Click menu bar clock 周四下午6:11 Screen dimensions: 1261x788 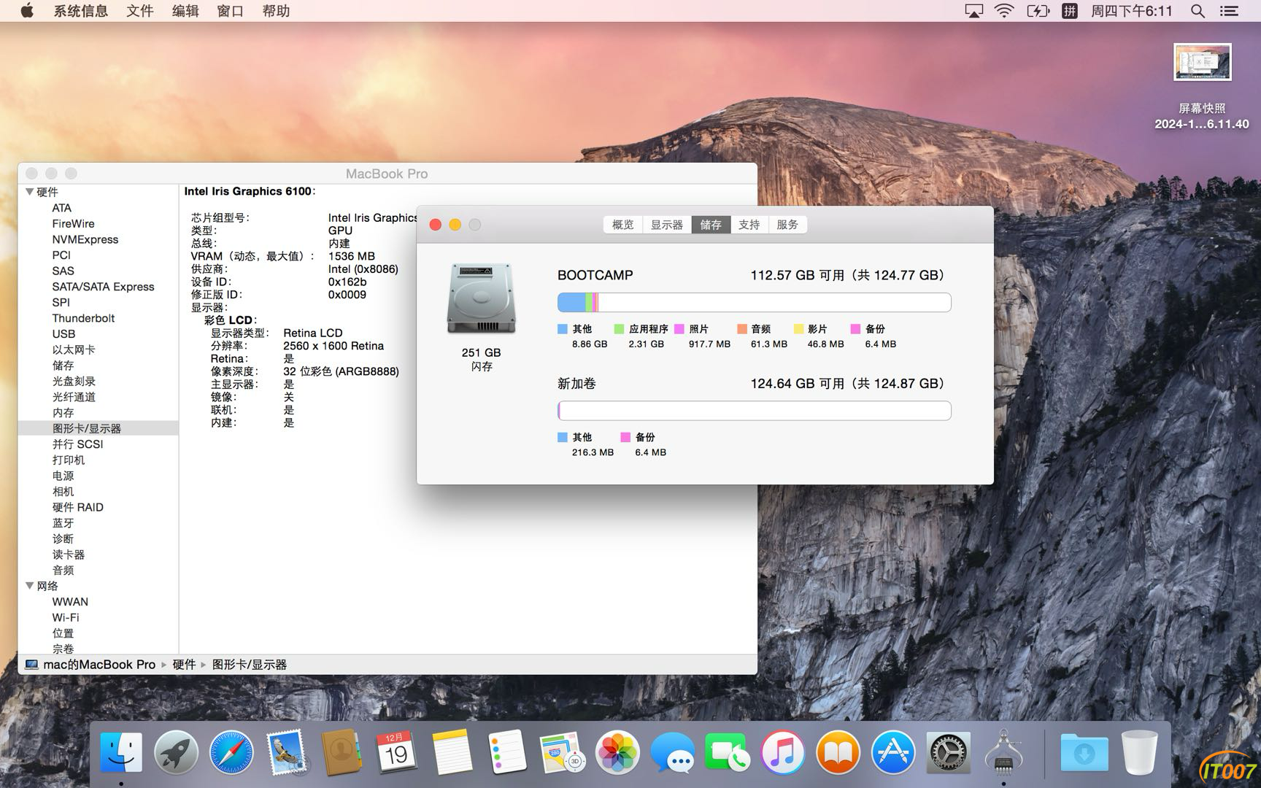coord(1131,11)
